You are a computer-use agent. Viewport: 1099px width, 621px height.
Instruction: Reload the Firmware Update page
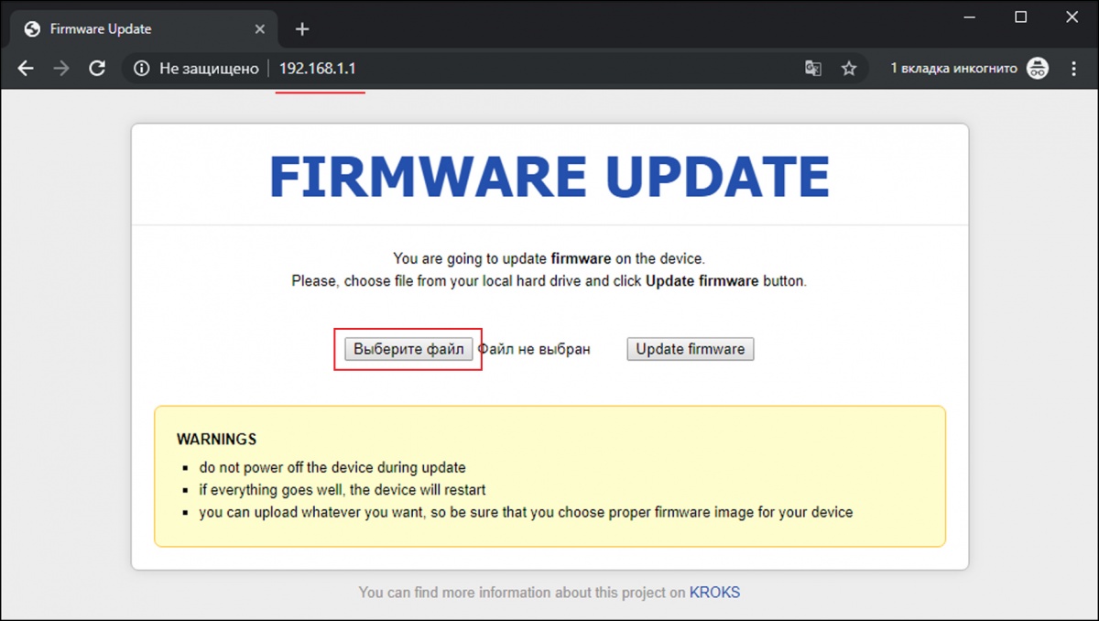[x=96, y=69]
